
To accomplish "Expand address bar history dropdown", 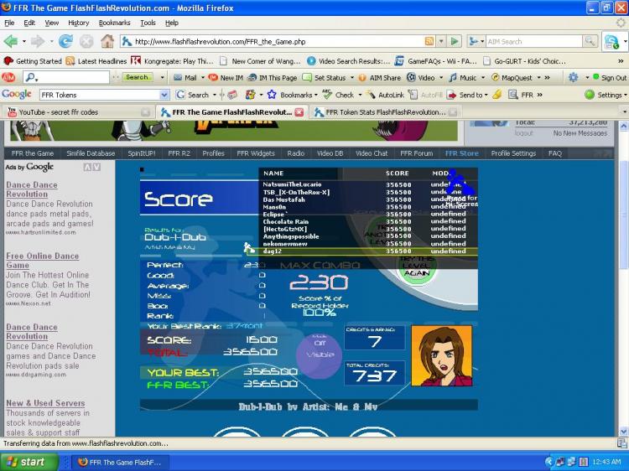I will pyautogui.click(x=441, y=41).
